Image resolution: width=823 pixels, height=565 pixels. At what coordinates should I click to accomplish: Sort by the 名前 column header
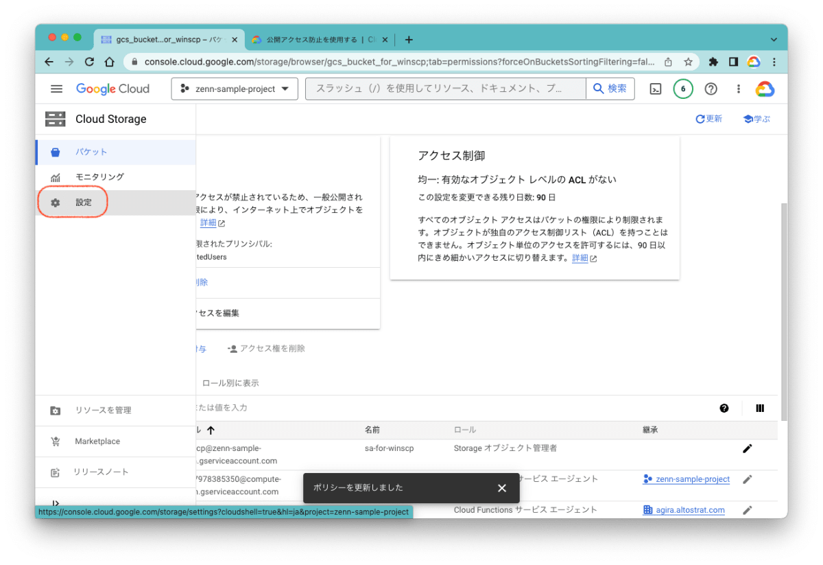click(x=372, y=430)
